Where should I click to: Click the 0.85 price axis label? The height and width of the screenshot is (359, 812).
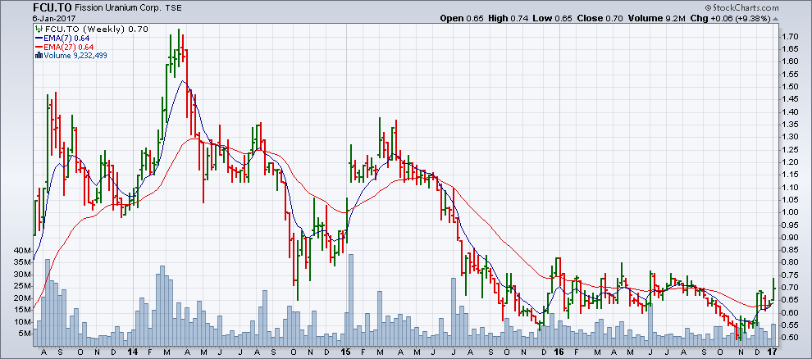790,250
